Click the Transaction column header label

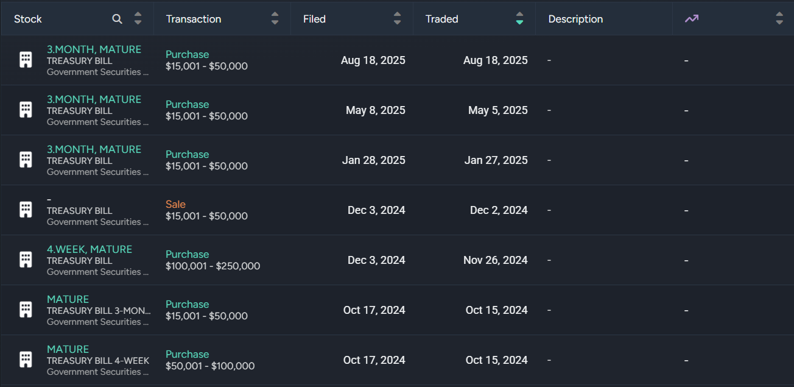coord(194,19)
